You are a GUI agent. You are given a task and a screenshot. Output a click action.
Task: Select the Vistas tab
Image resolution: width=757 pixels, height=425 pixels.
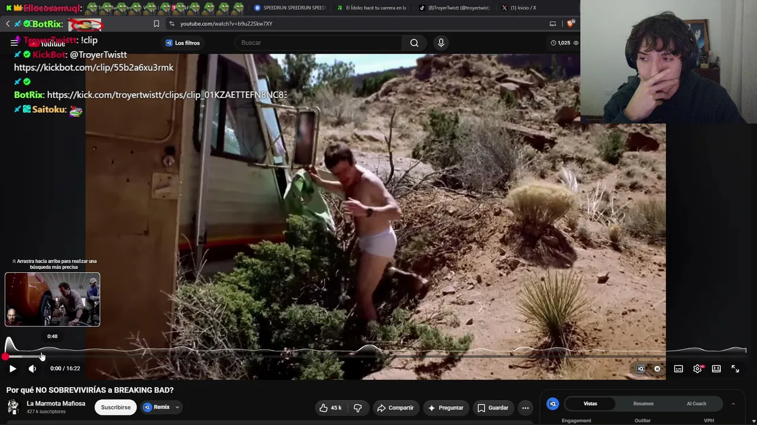click(x=590, y=404)
